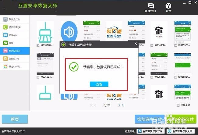Screen dimensions: 198x135
Task: Select the 其它(1949) sidebar item
Action: (x=15, y=66)
